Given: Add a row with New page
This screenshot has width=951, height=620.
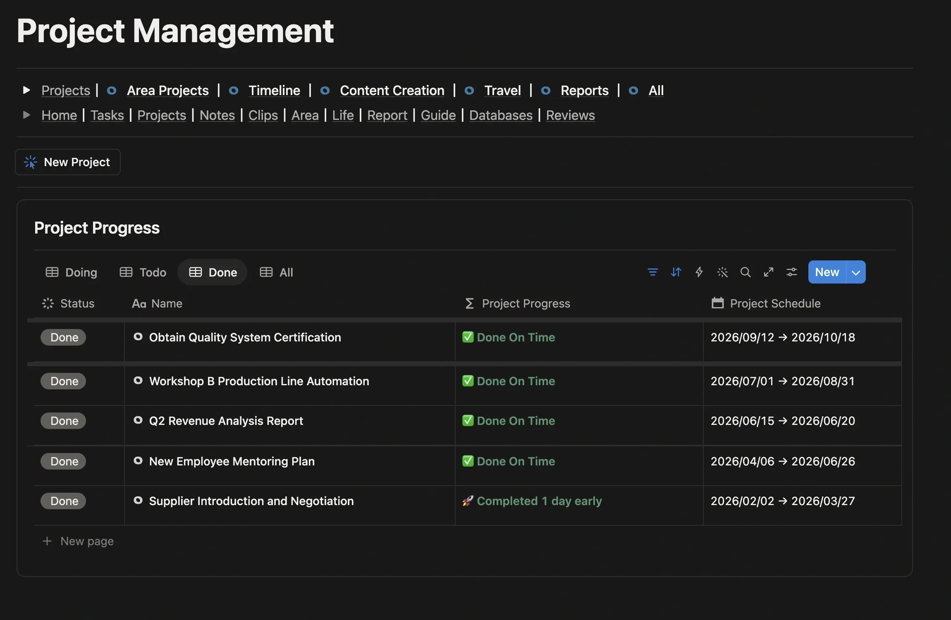Looking at the screenshot, I should pyautogui.click(x=78, y=541).
